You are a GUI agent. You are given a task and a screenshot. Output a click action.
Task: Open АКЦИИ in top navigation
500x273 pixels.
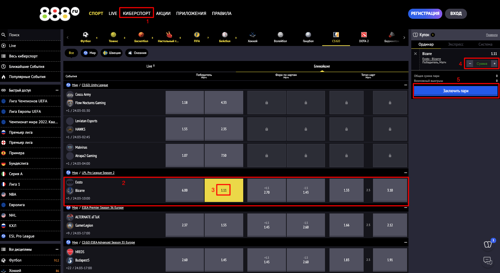(x=163, y=14)
